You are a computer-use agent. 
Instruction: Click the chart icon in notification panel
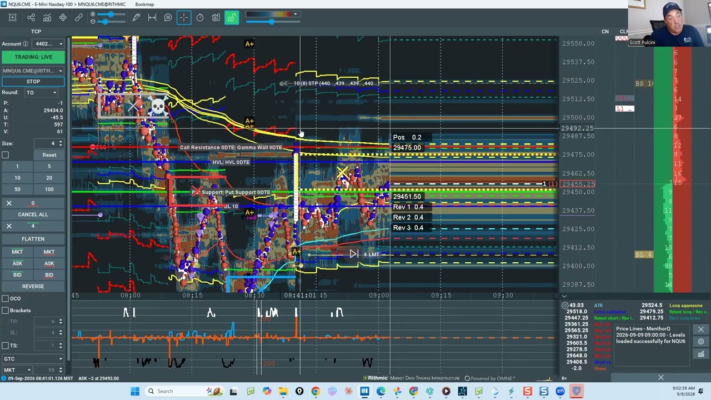701,354
